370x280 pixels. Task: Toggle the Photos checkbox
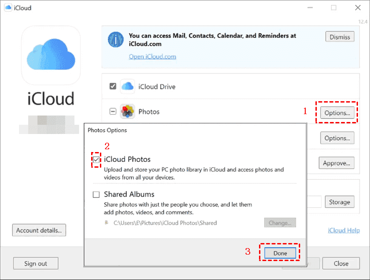click(x=113, y=111)
